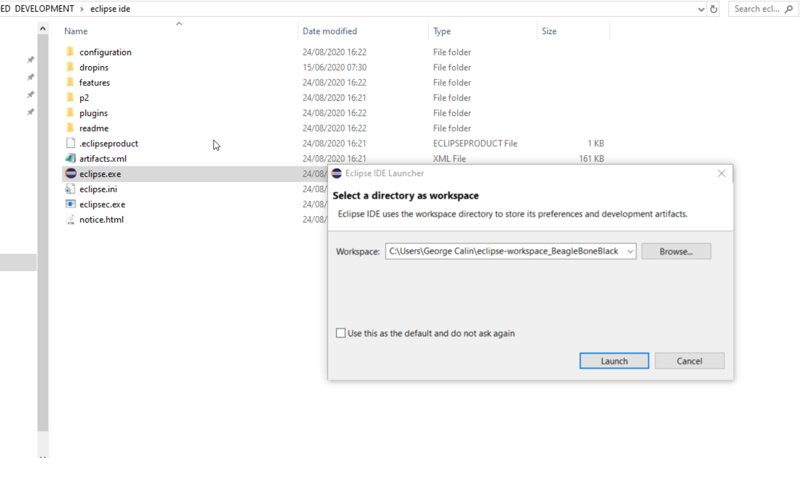Click the plugins folder icon

[x=70, y=113]
